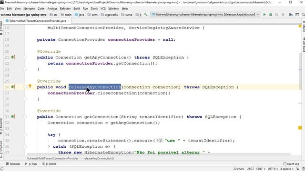
Task: Click 'java' in navigation breadcrumb
Action: 80,15
